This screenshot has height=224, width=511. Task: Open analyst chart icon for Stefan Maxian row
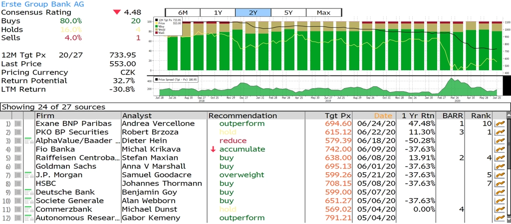tap(499, 158)
